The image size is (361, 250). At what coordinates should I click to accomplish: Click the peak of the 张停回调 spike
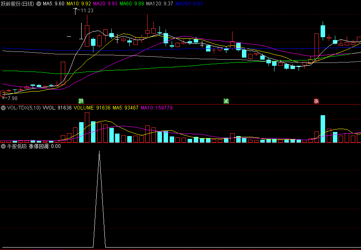99,152
